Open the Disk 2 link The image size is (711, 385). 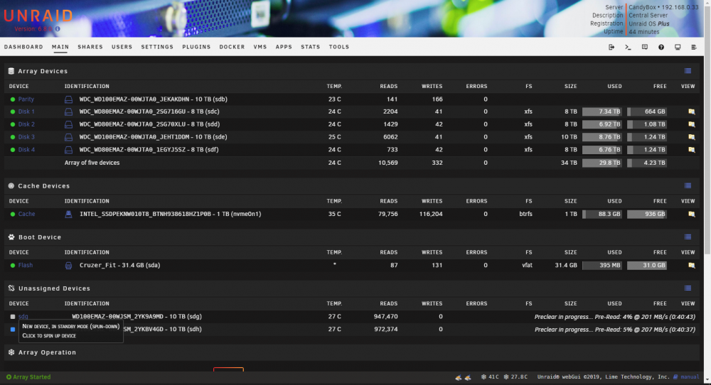pos(26,124)
